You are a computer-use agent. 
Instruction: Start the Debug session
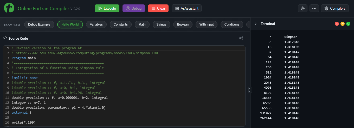tap(134, 8)
